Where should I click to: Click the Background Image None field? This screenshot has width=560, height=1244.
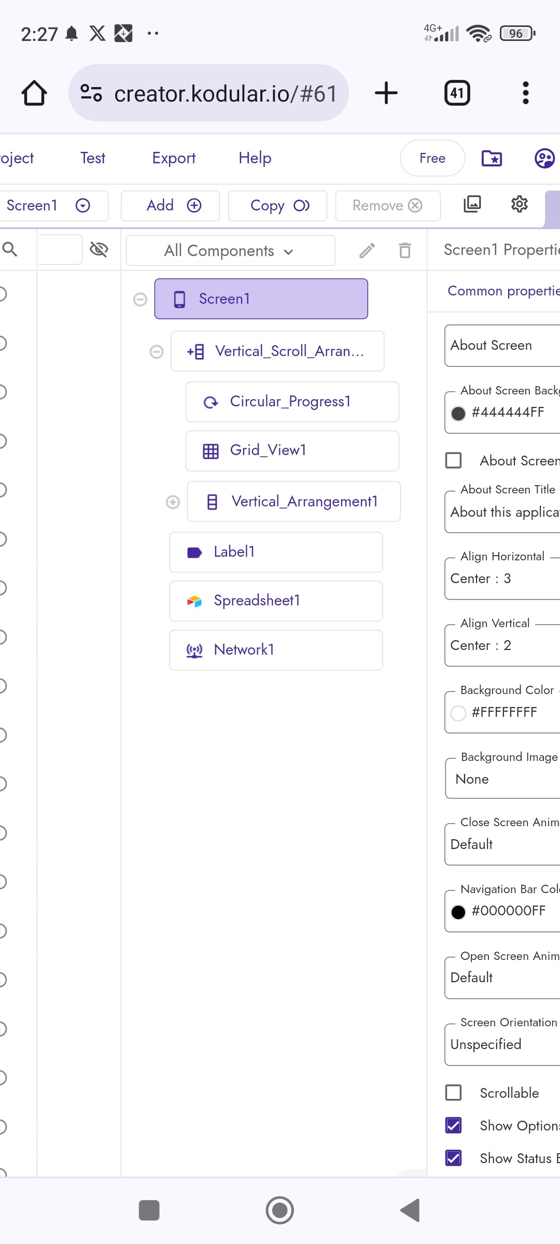pos(502,779)
